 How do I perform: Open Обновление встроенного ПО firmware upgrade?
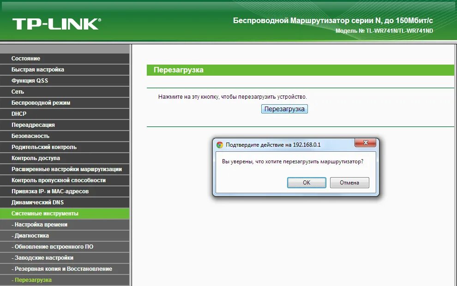pyautogui.click(x=52, y=247)
